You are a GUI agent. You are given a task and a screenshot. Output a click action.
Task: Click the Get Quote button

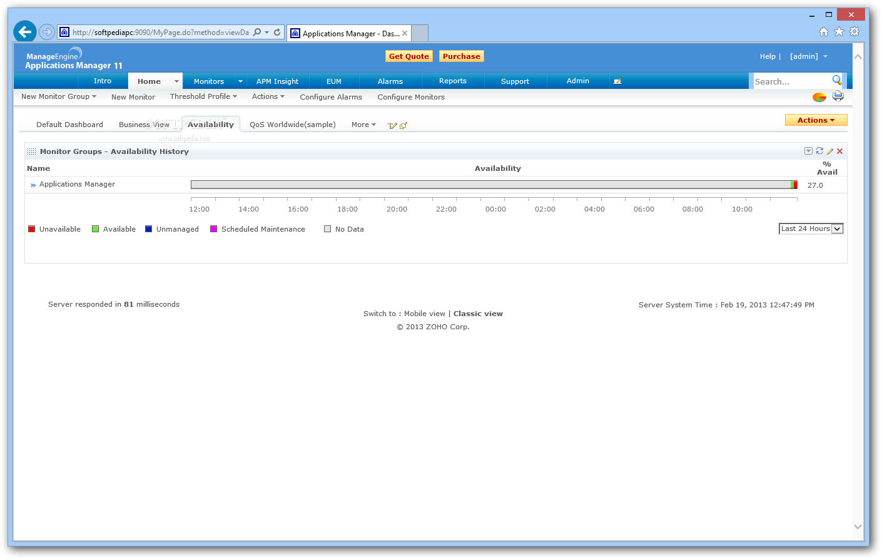409,56
